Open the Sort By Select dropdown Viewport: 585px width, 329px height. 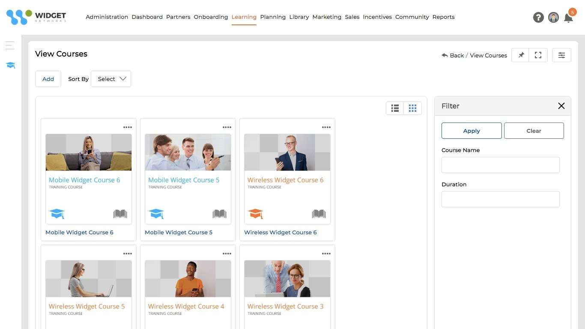click(x=111, y=79)
